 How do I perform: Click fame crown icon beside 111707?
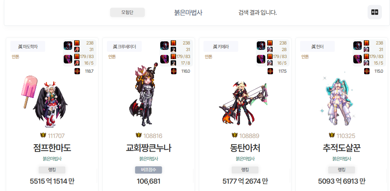tap(43, 135)
